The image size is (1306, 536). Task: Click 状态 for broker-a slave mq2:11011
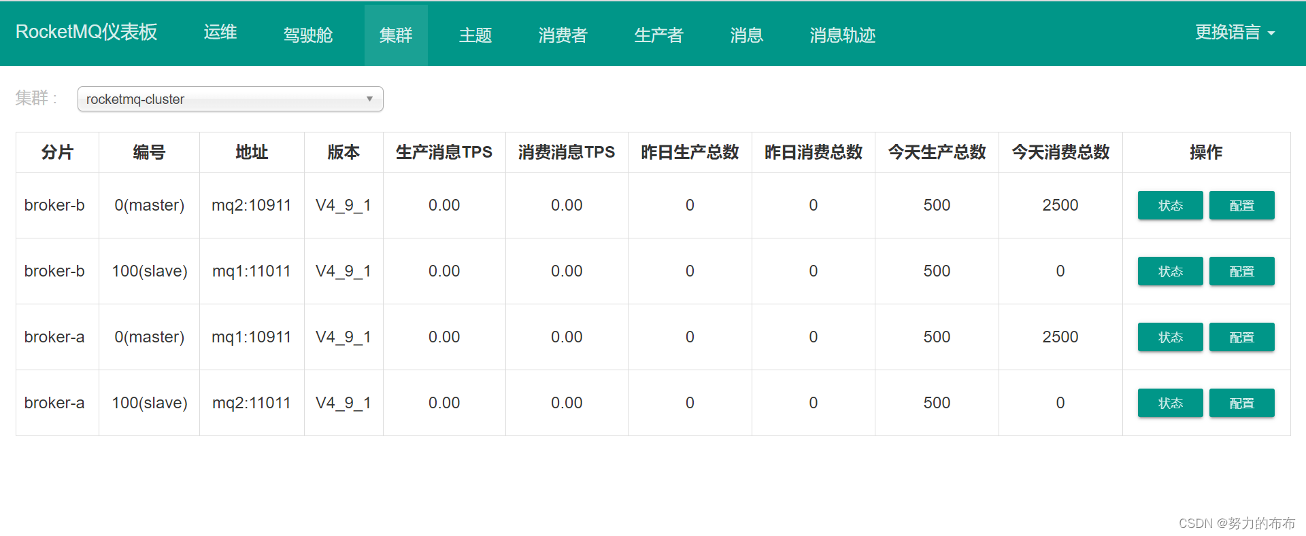[1171, 403]
